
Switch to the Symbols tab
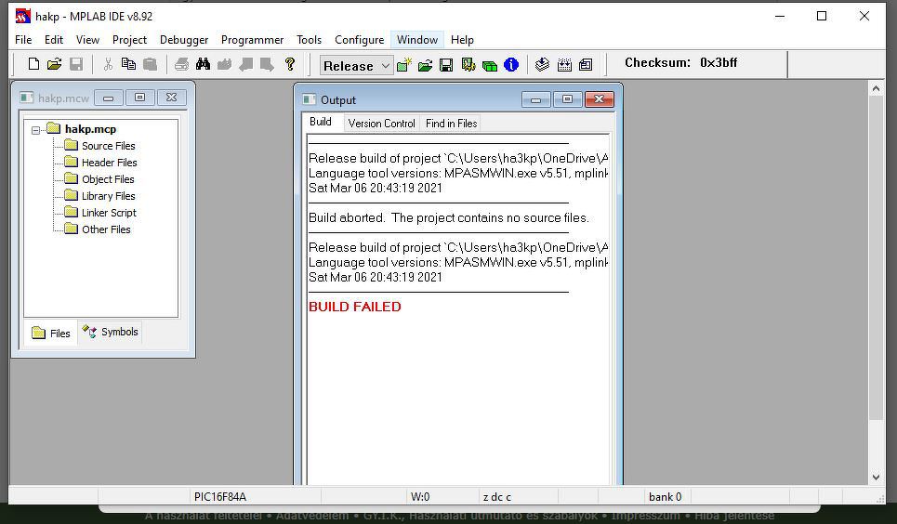tap(111, 332)
